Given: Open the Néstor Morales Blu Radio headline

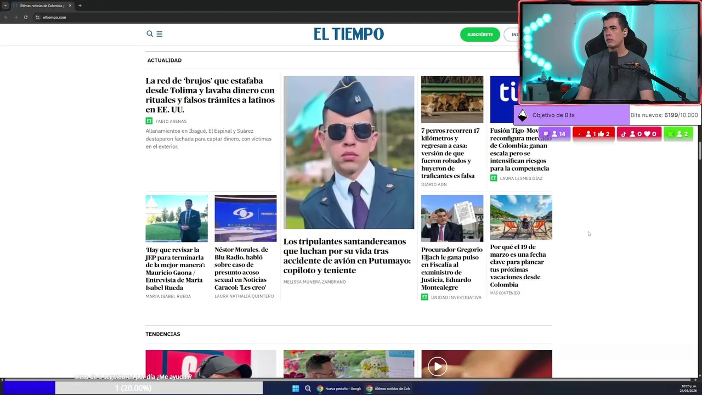Looking at the screenshot, I should click(241, 268).
